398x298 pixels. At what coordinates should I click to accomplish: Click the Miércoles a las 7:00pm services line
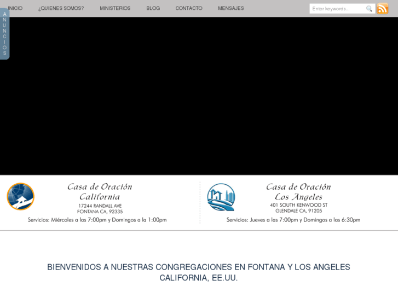(x=97, y=220)
